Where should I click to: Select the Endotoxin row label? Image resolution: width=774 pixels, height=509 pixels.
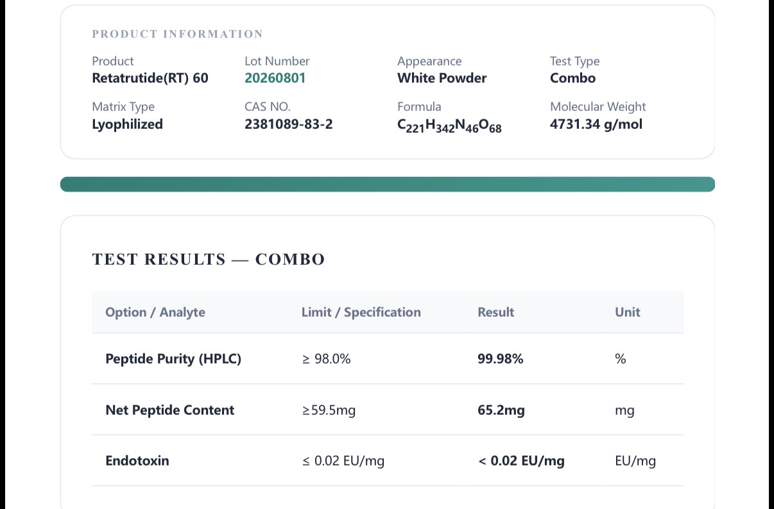(137, 460)
